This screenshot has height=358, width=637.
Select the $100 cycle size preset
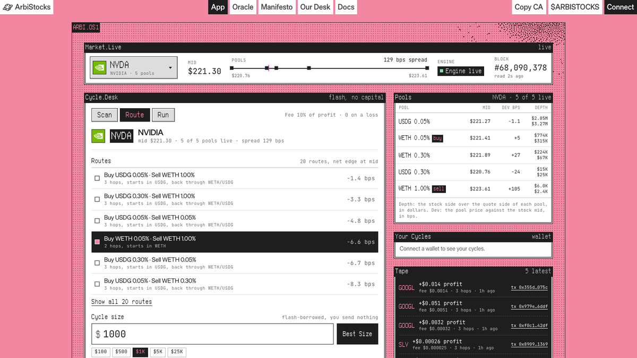[101, 352]
